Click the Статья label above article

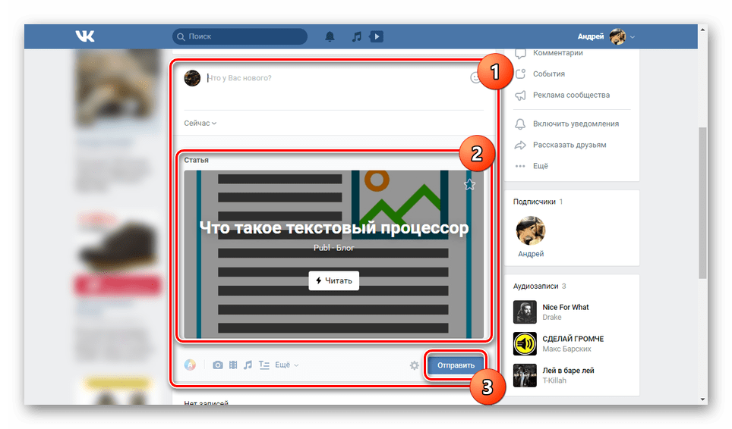point(196,160)
